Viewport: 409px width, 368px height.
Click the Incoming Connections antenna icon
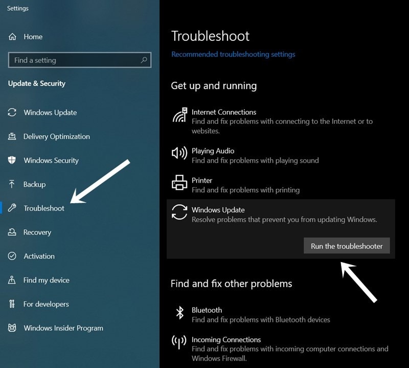click(179, 342)
